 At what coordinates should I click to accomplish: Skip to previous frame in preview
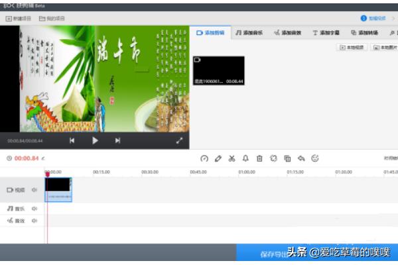coord(72,140)
